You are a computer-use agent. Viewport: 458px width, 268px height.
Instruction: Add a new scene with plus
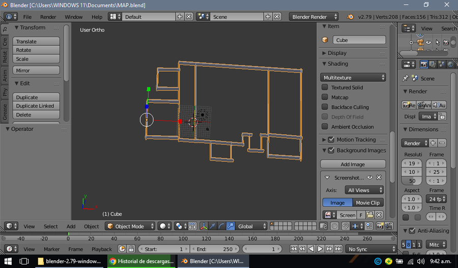point(268,17)
